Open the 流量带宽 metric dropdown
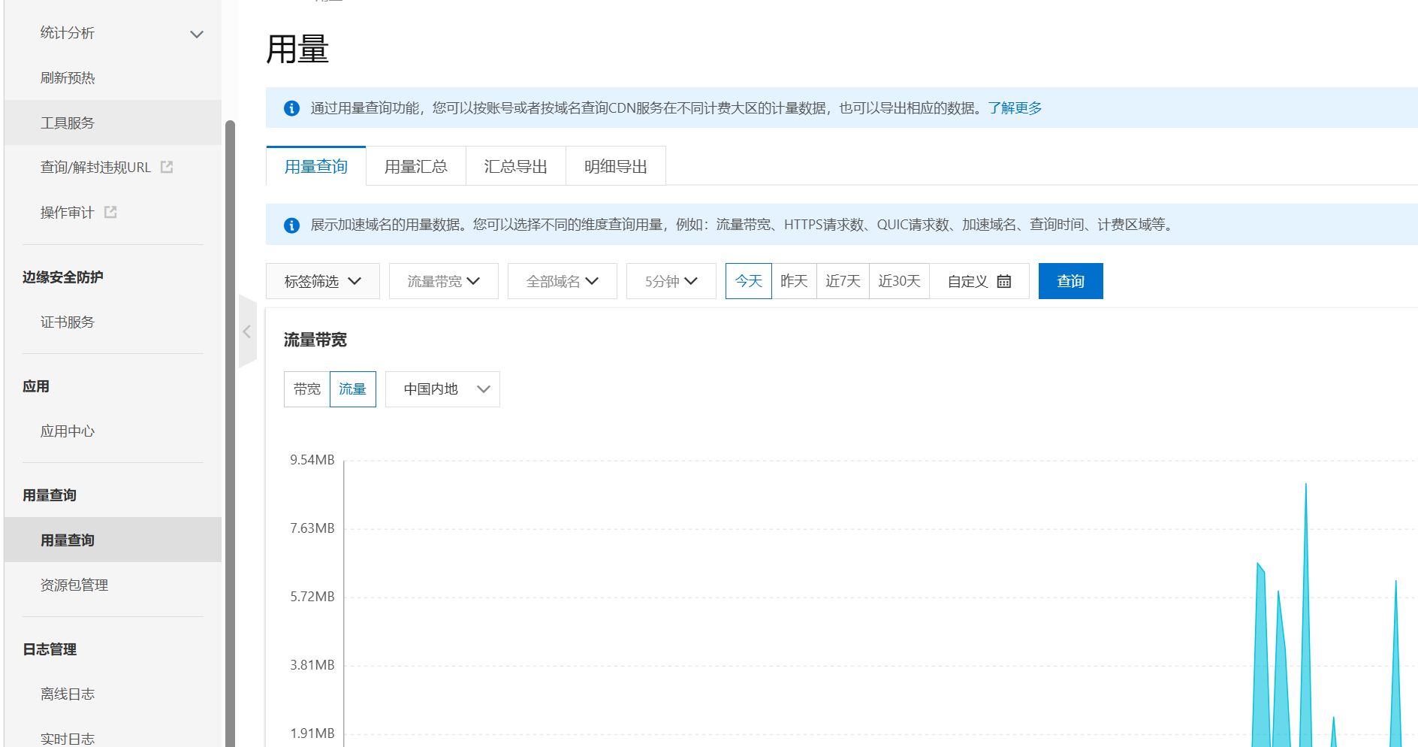Viewport: 1418px width, 747px height. (x=444, y=281)
